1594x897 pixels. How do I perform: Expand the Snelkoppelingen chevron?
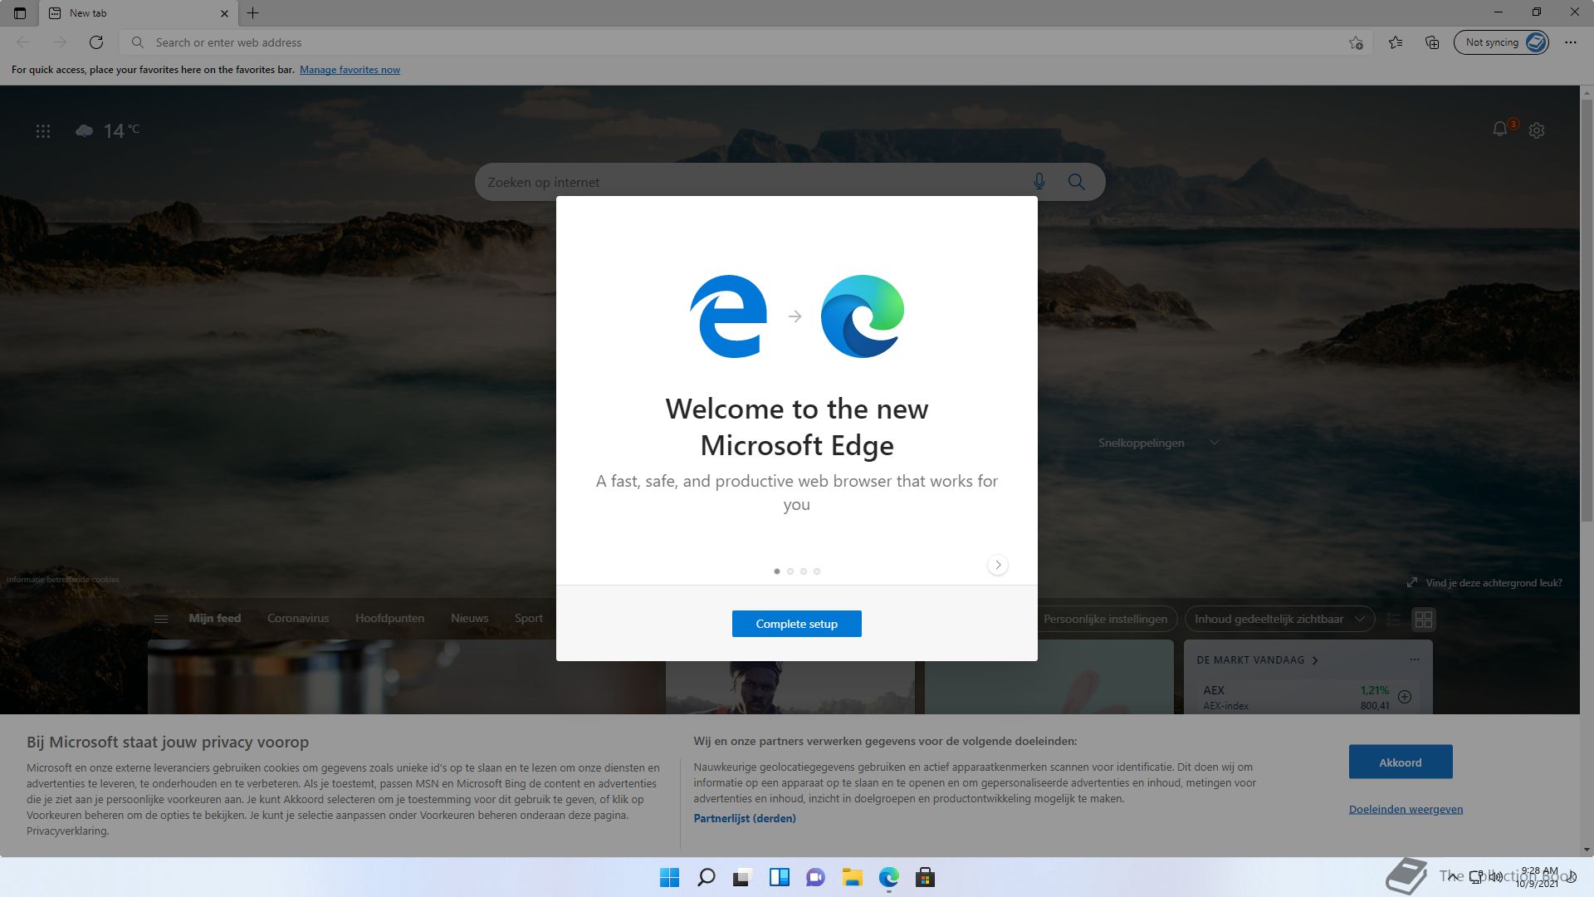point(1215,443)
